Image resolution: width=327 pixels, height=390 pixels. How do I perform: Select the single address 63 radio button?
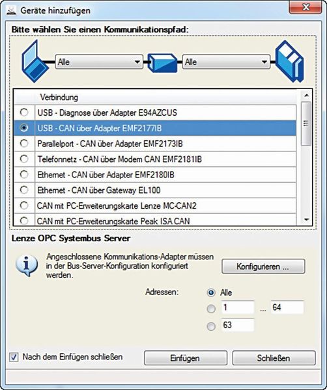[x=211, y=326]
